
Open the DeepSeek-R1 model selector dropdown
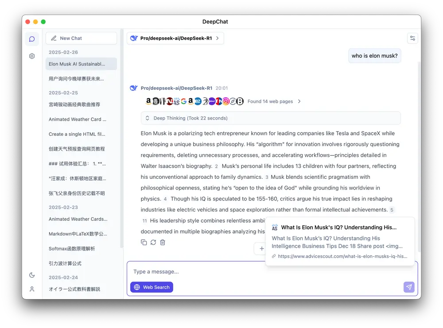click(x=175, y=39)
